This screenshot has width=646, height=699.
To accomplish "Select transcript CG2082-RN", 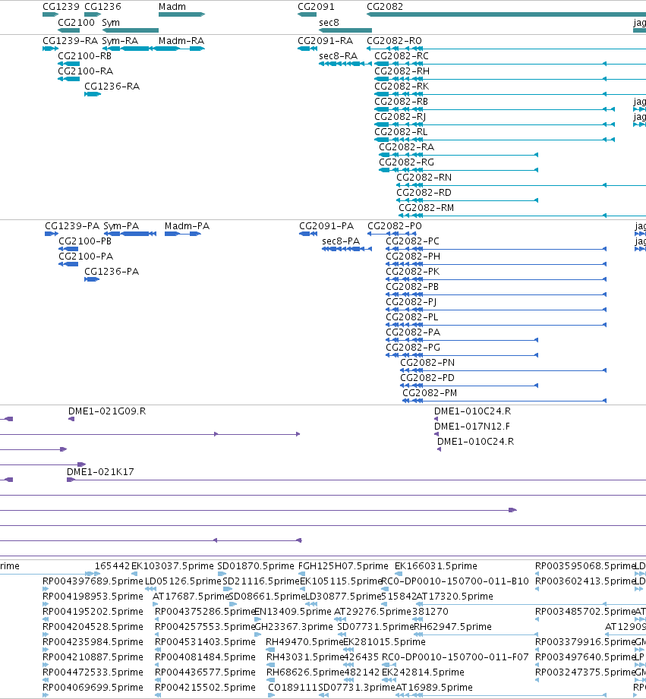I will (424, 177).
